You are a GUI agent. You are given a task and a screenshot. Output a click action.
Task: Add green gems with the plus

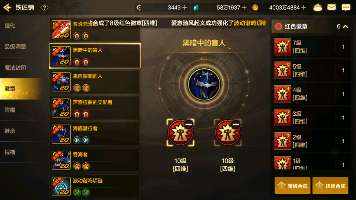pos(244,8)
